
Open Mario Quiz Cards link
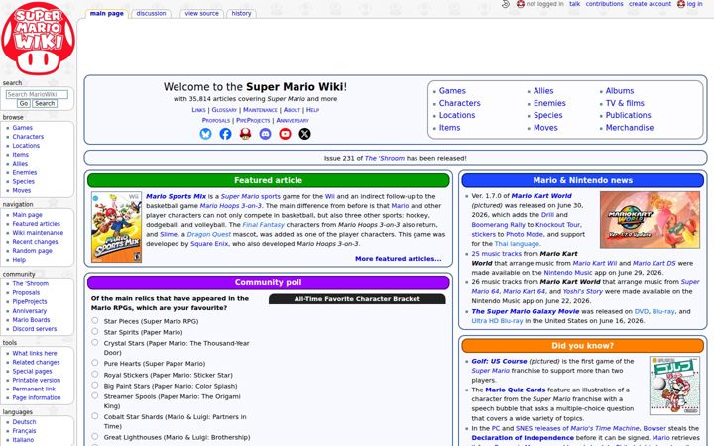point(515,390)
